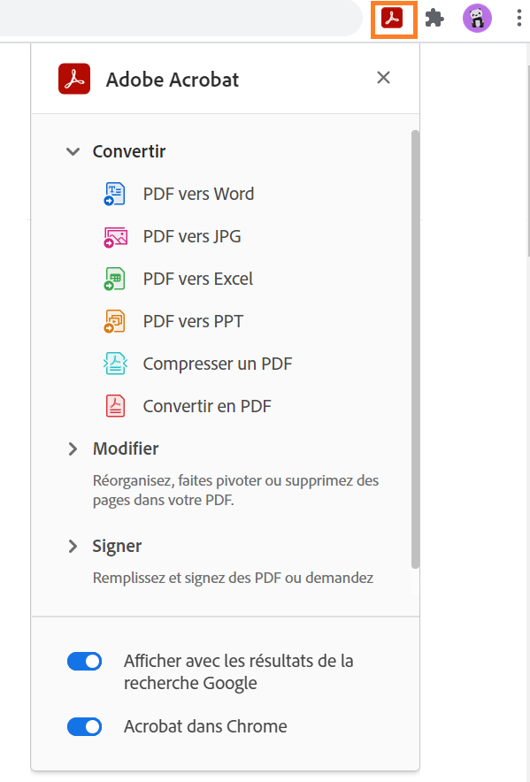Open the Chrome three-dot menu
The height and width of the screenshot is (782, 530).
coord(519,19)
